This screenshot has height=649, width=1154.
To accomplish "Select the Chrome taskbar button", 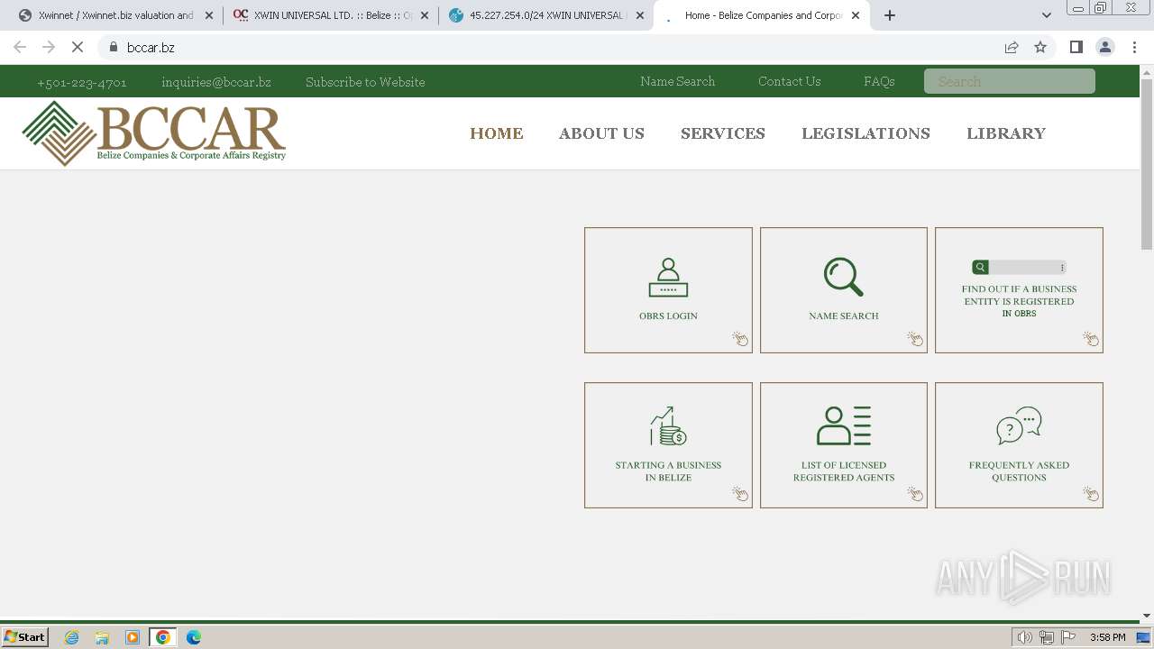I will (163, 637).
